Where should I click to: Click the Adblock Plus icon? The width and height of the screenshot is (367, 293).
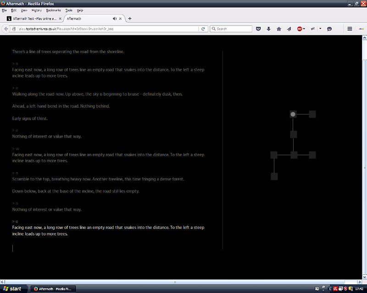(300, 29)
